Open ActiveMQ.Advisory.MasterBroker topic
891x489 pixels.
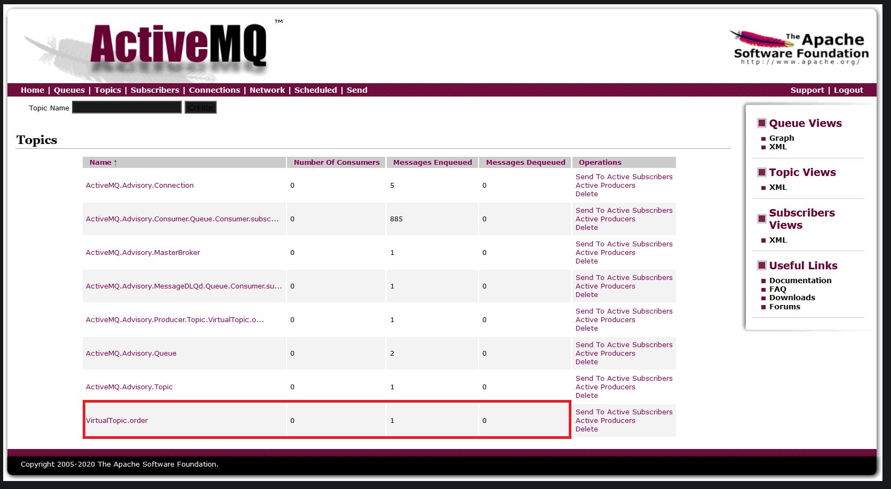(x=143, y=252)
